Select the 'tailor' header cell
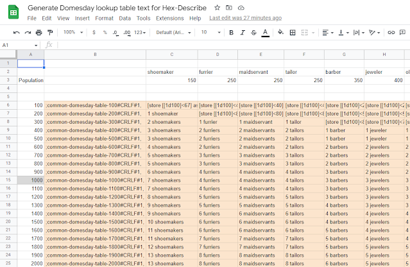 click(304, 72)
